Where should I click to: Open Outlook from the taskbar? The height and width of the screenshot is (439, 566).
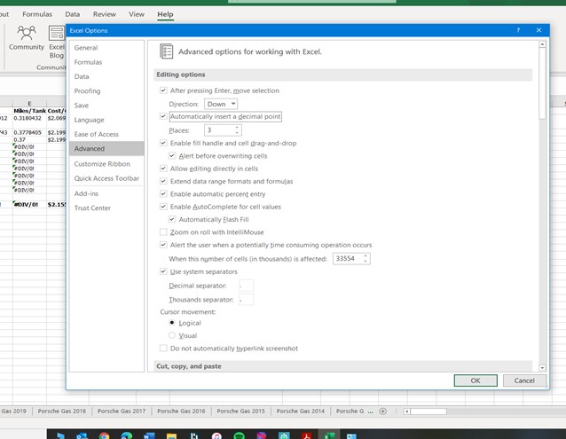[82, 435]
